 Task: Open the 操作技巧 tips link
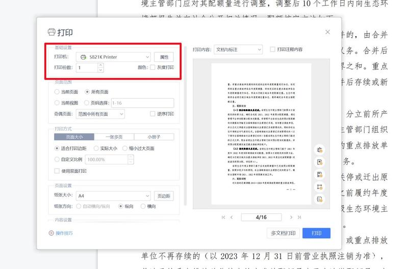(64, 233)
